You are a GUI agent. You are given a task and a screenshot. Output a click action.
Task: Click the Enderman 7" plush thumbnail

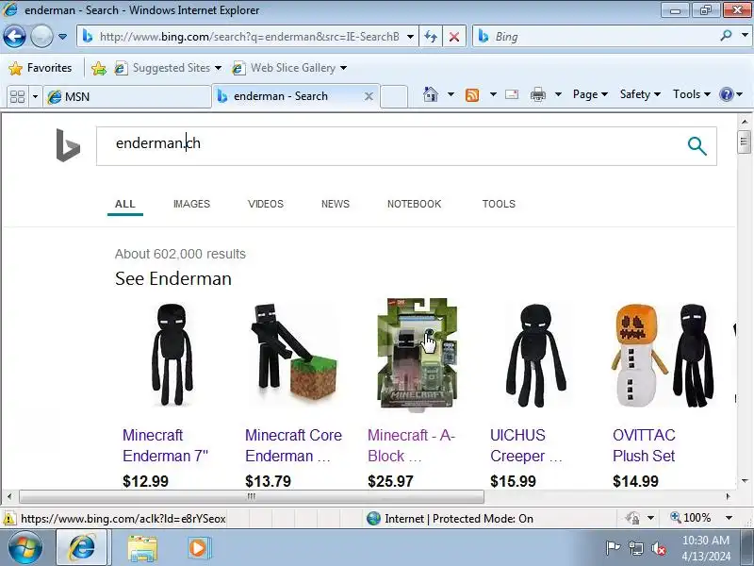(x=172, y=355)
